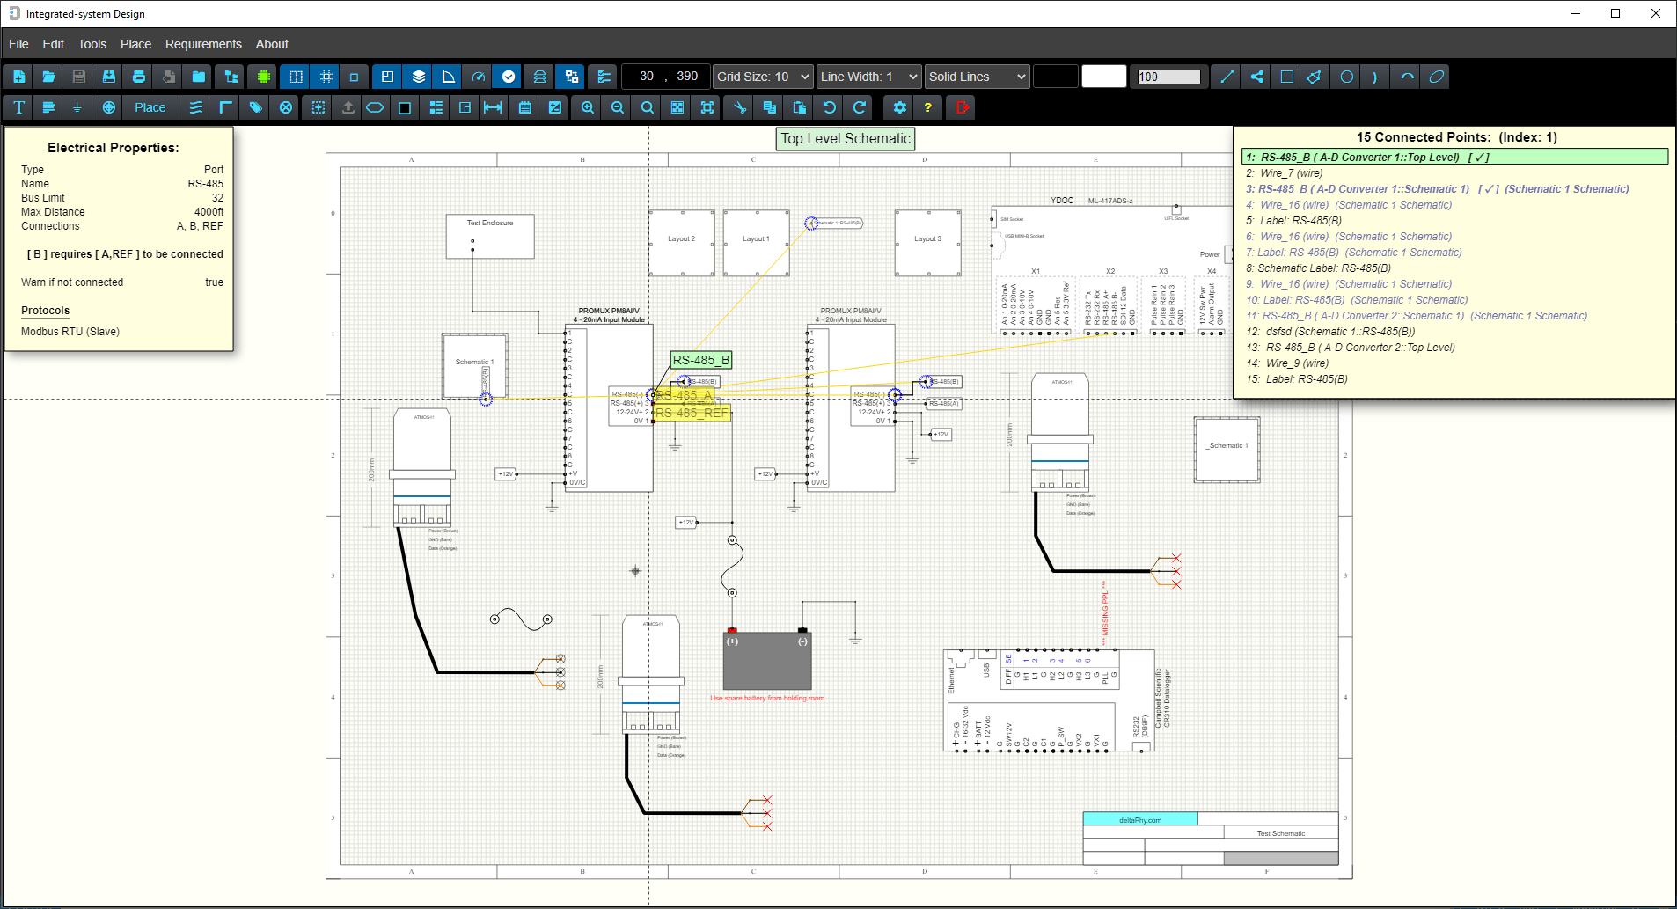Image resolution: width=1677 pixels, height=909 pixels.
Task: Select connected point 3: RS-485_B Schematic 1
Action: point(1437,189)
